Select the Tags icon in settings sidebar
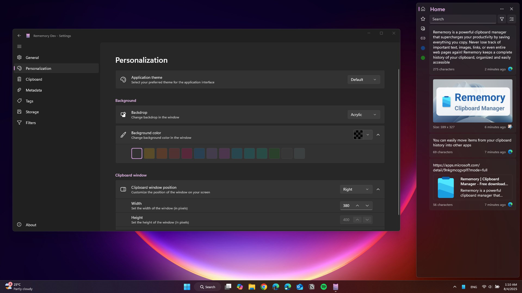The image size is (522, 293). [x=19, y=101]
